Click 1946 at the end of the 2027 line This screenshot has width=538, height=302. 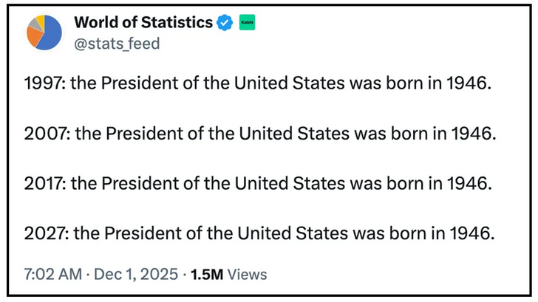pyautogui.click(x=469, y=234)
